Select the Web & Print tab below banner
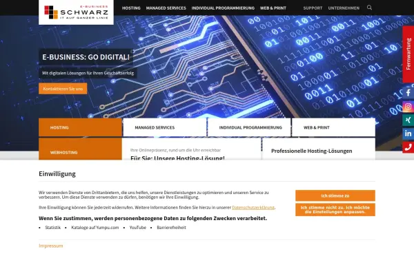414x258 pixels. point(333,127)
